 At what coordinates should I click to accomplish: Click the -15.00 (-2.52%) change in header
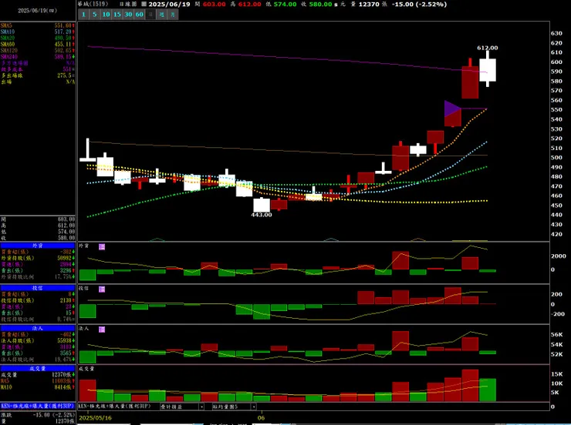419,4
